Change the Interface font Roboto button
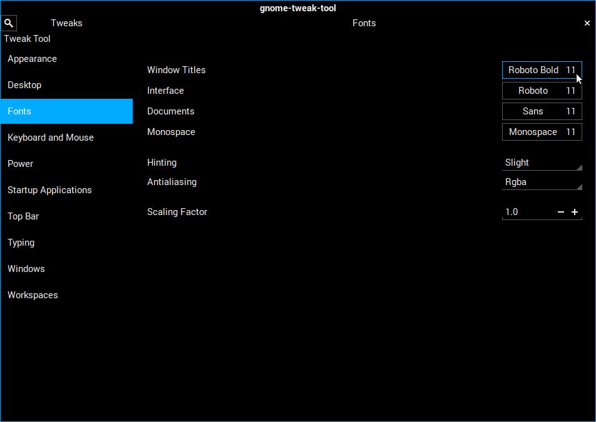 [542, 91]
